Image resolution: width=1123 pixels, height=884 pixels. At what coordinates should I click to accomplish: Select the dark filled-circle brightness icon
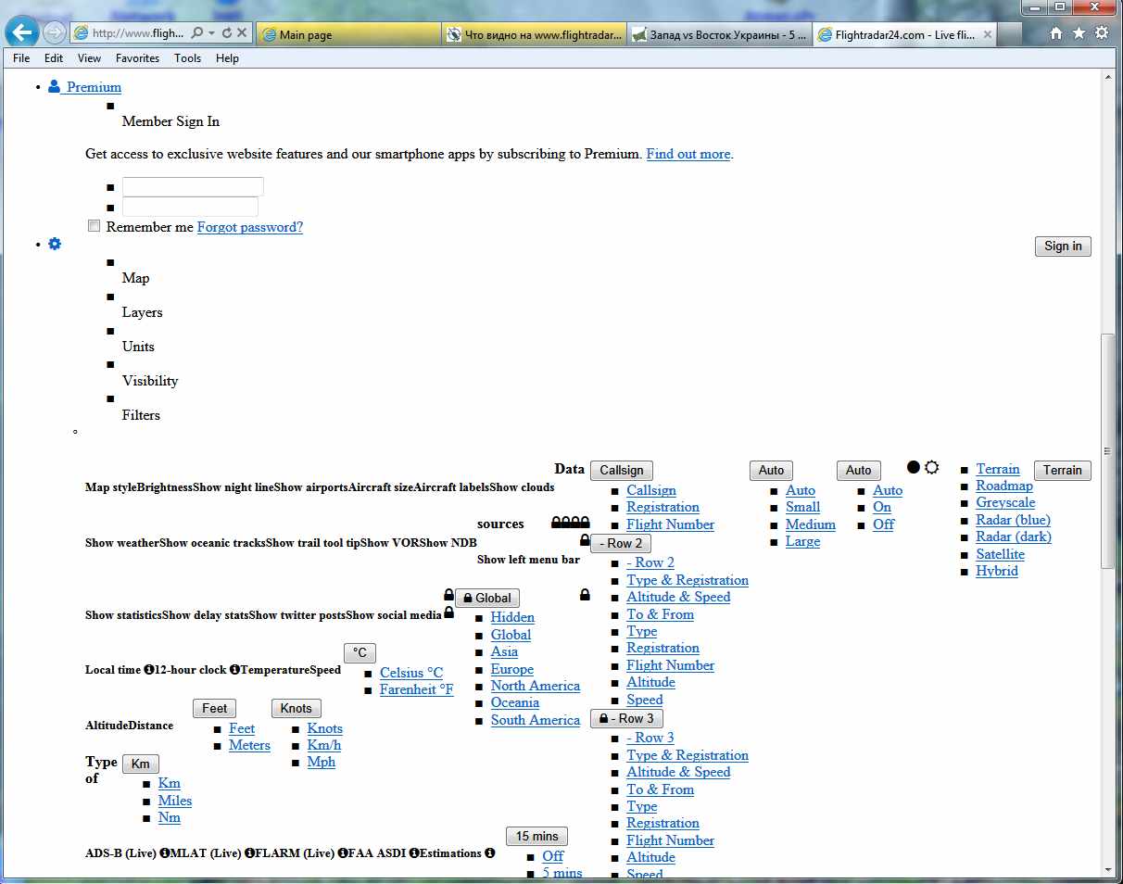point(914,467)
